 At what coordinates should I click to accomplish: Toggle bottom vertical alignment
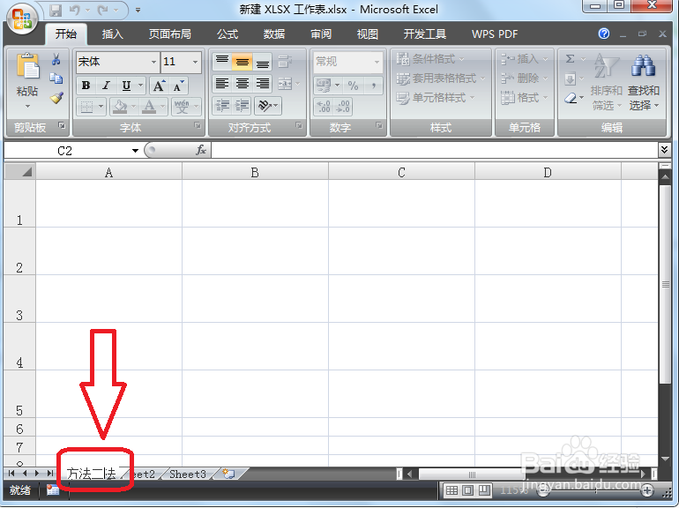coord(263,62)
